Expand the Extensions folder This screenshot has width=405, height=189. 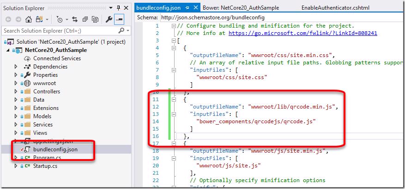(x=16, y=108)
